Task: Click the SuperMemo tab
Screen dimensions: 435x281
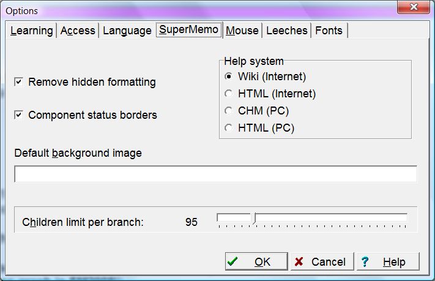Action: (x=188, y=30)
